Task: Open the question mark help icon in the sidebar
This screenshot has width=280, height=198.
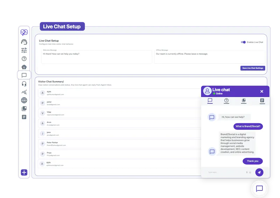Action: (24, 59)
